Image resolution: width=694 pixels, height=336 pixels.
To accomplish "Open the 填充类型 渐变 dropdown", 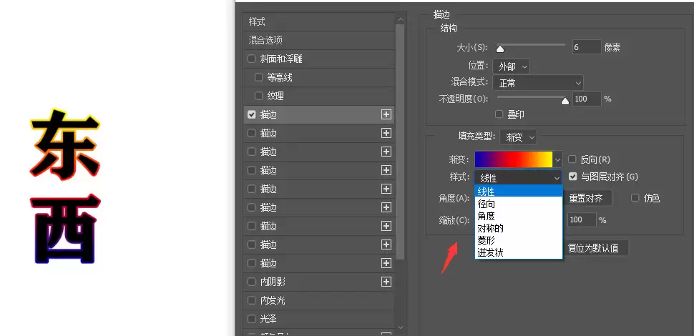I will pyautogui.click(x=518, y=137).
